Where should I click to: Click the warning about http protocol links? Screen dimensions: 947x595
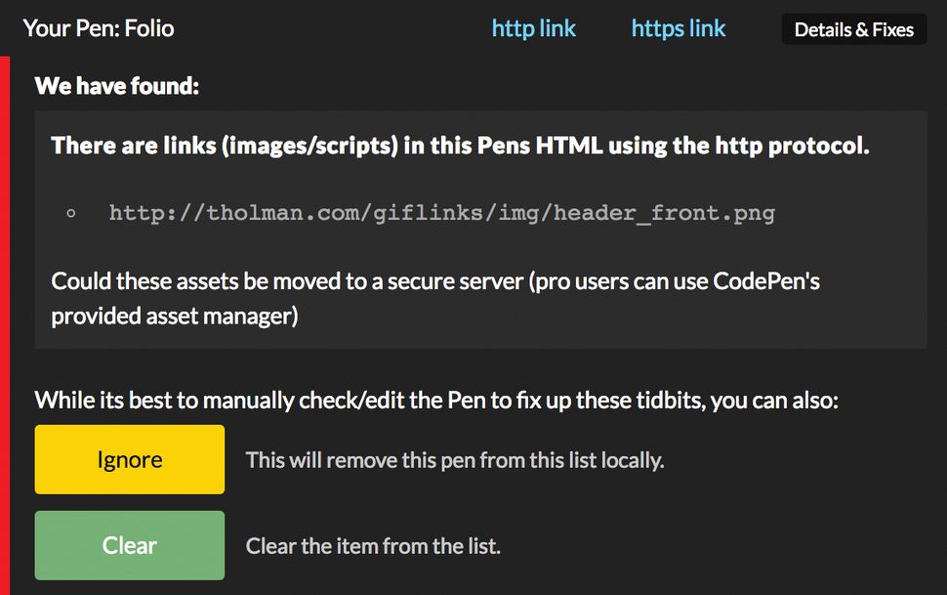460,145
